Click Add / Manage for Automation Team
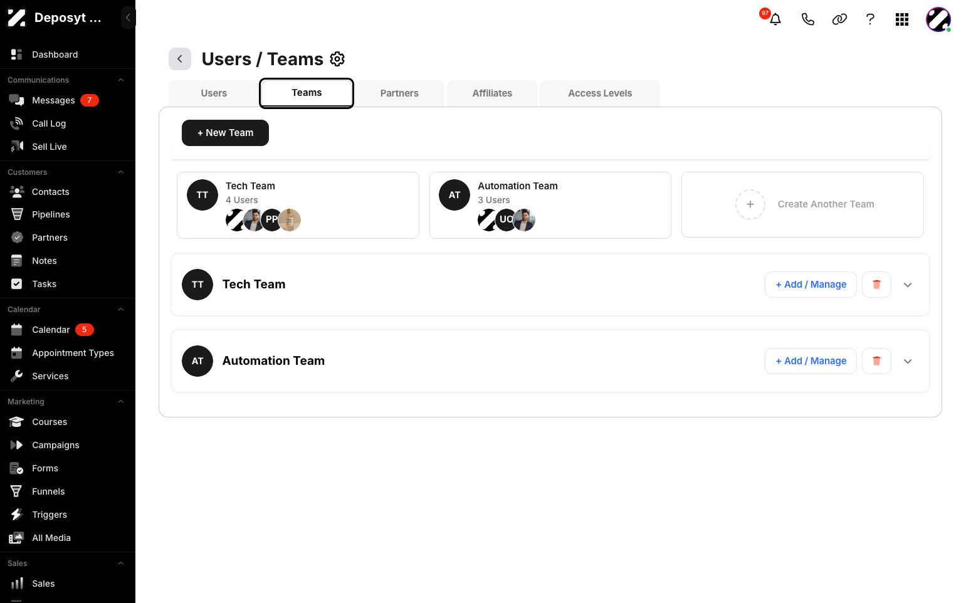Viewport: 966px width, 603px height. pos(811,361)
